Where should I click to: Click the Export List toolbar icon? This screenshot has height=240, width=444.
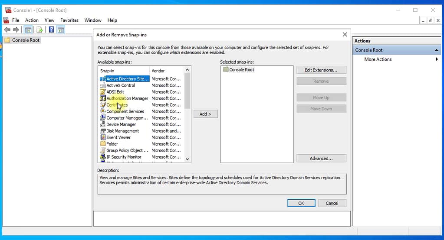point(39,30)
